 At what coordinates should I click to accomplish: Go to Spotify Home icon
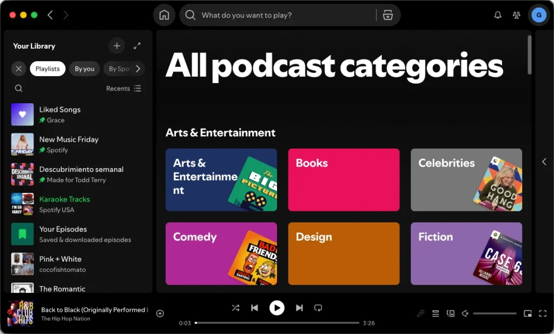click(164, 15)
